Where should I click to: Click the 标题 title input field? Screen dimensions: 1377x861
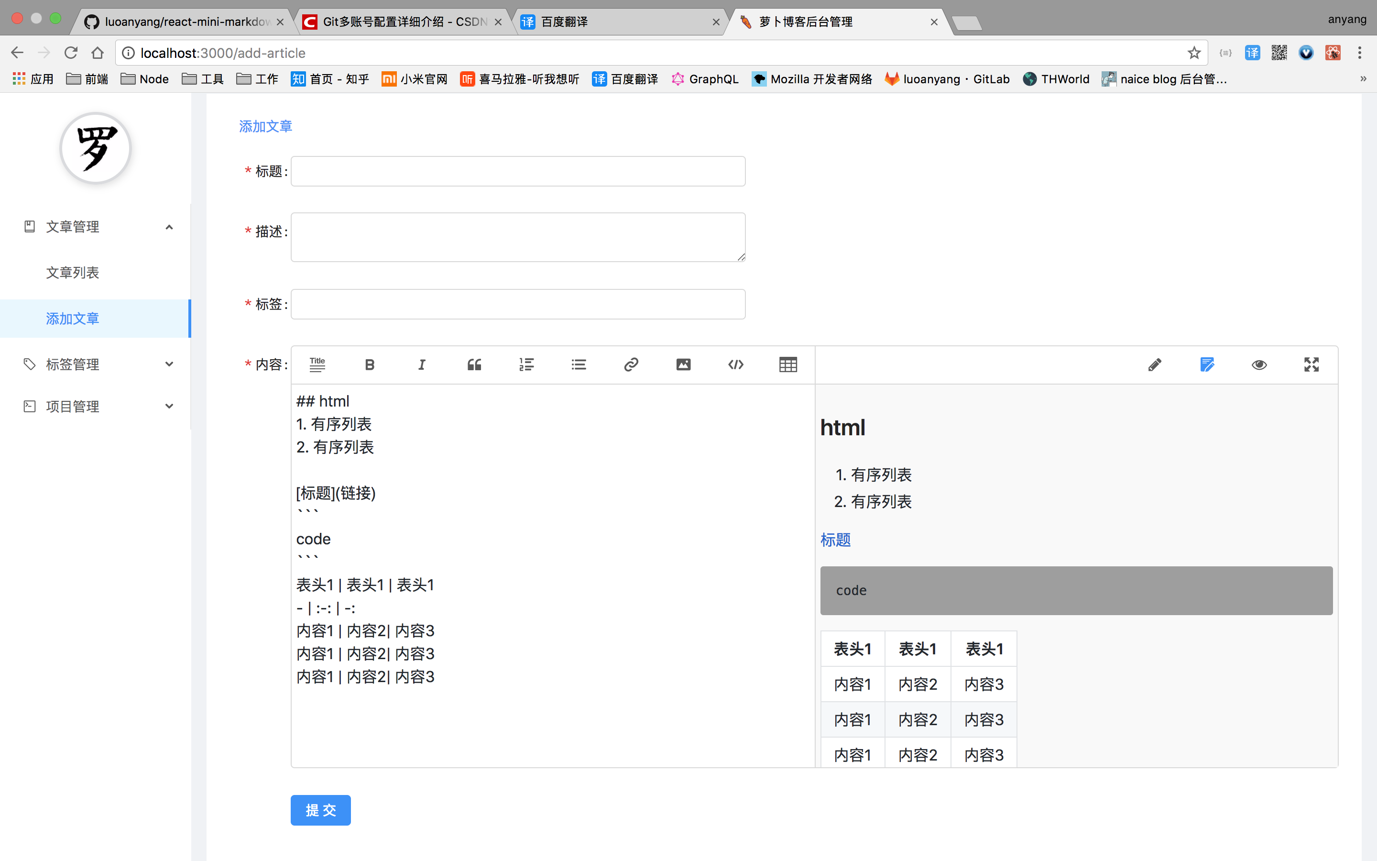click(x=518, y=171)
